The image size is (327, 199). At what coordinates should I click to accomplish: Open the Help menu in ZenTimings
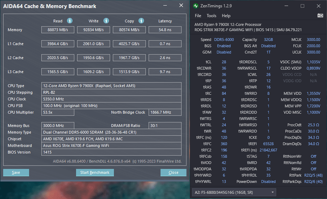point(226,16)
